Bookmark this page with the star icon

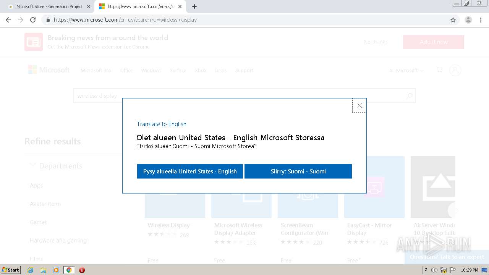pyautogui.click(x=453, y=20)
